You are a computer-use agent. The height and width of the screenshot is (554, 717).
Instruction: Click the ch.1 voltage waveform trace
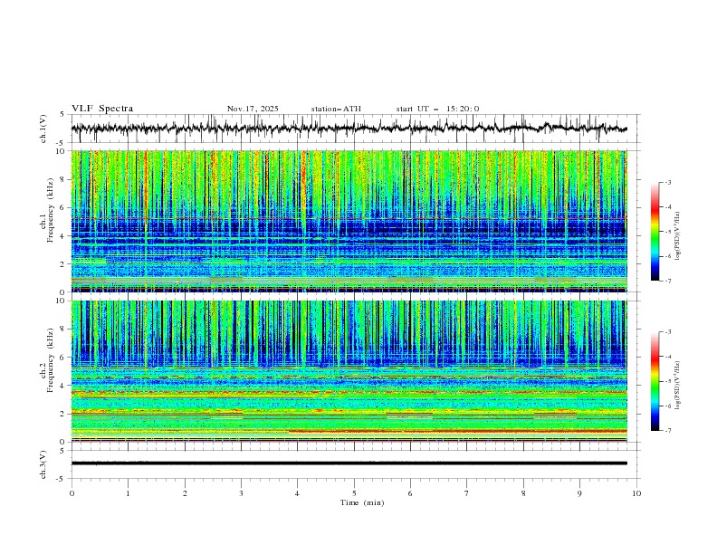click(x=349, y=129)
